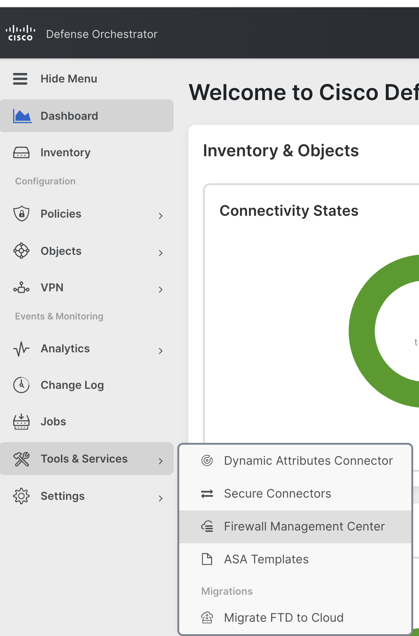Click the Cisco logo in header
This screenshot has width=419, height=636.
click(20, 33)
